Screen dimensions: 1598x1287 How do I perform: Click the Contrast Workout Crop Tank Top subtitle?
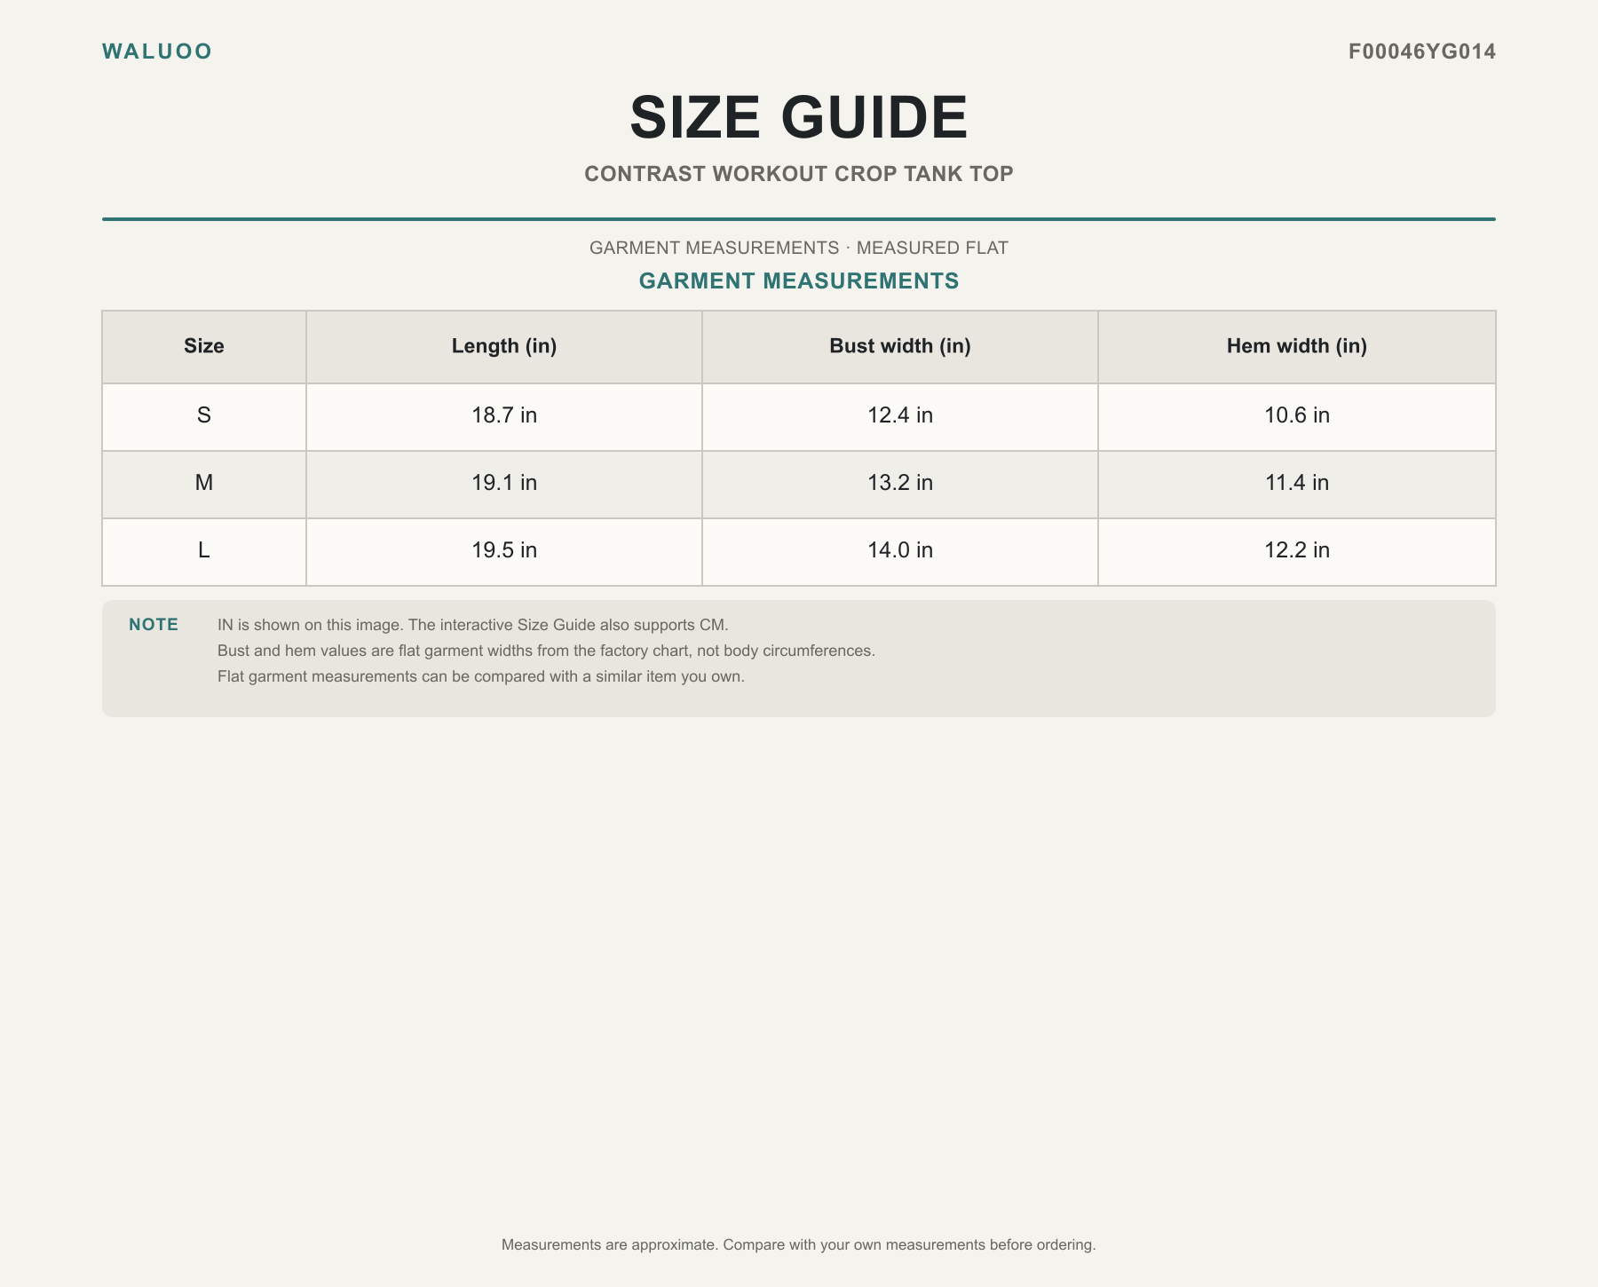click(799, 174)
